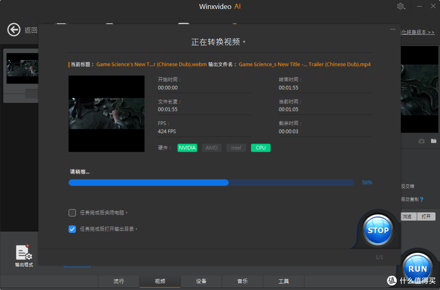
Task: Click the end time 00:01:55 value
Action: click(288, 88)
